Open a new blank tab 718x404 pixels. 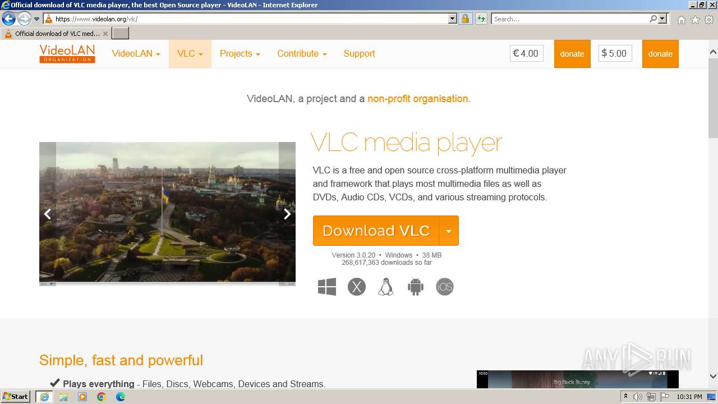120,34
